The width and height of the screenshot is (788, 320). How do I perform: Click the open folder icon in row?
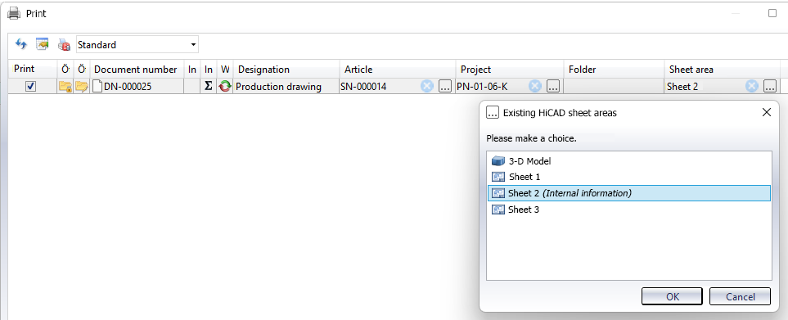click(x=81, y=87)
